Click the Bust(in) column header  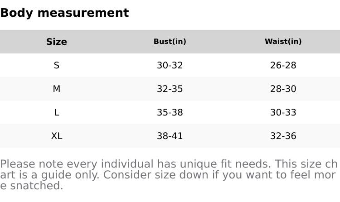click(170, 42)
